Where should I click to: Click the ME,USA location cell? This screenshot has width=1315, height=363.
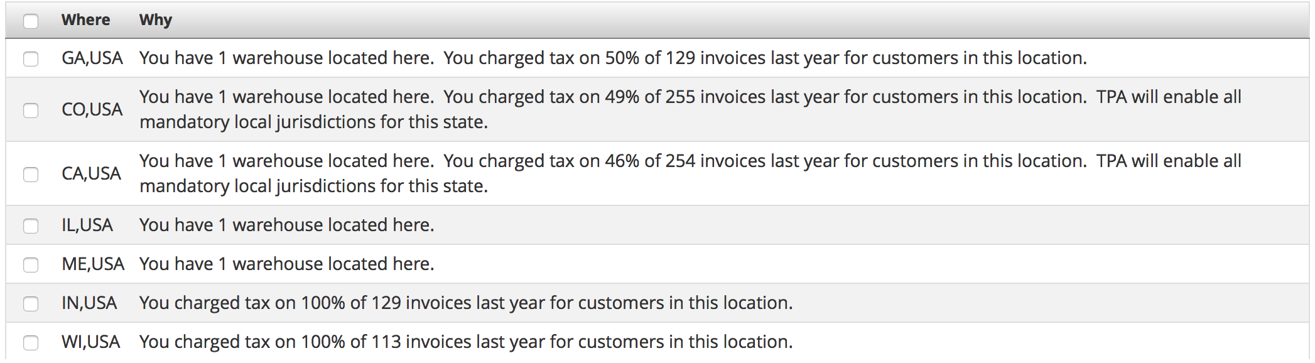[x=93, y=264]
